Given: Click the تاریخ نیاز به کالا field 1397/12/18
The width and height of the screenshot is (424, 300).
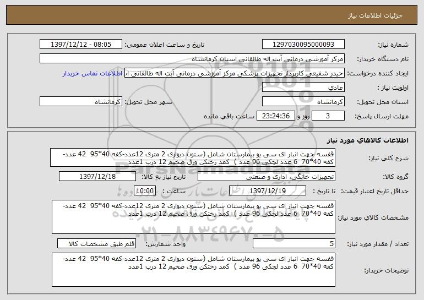Looking at the screenshot, I should (x=97, y=177).
